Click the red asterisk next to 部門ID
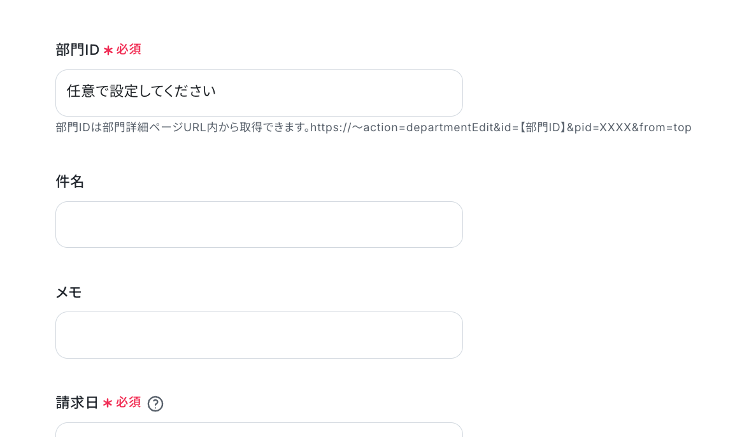 pos(108,50)
